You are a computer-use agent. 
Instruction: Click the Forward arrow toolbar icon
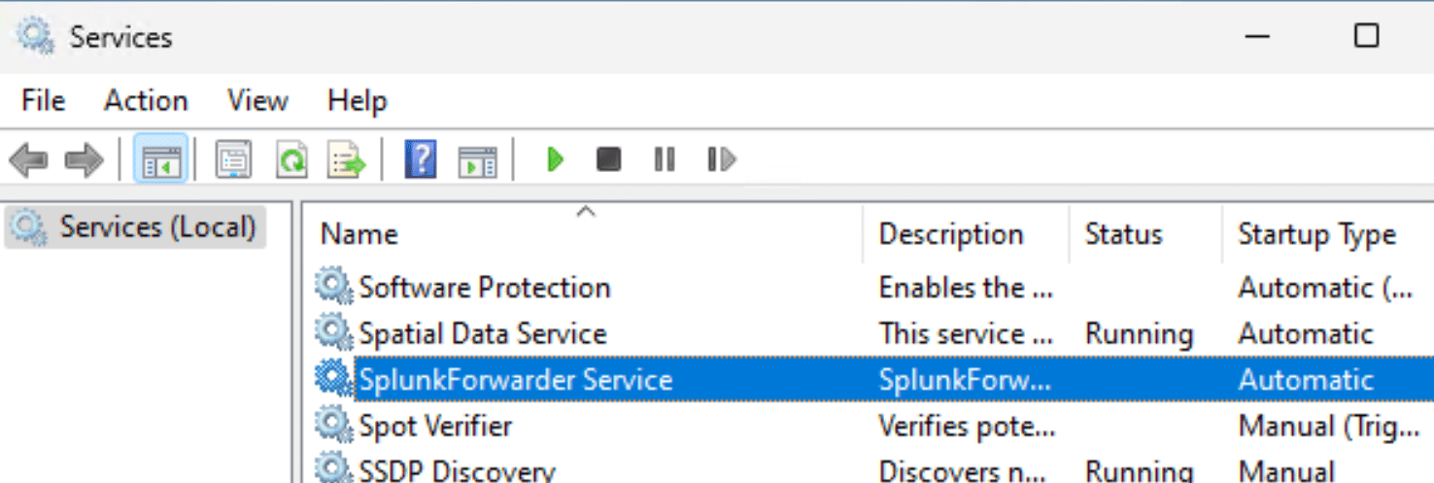(84, 159)
